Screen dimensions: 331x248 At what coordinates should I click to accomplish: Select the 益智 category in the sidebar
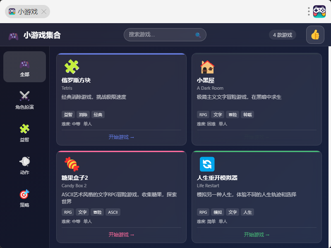click(24, 133)
